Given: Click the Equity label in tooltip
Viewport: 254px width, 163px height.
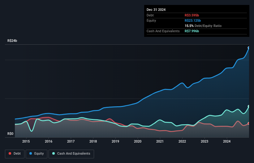Looking at the screenshot, I should [151, 20].
